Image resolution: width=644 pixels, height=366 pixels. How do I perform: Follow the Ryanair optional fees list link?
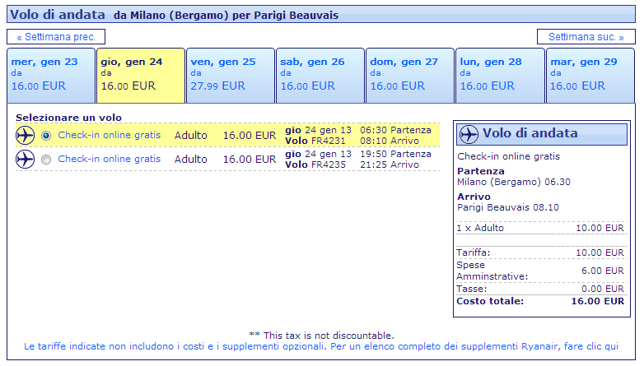pyautogui.click(x=321, y=346)
